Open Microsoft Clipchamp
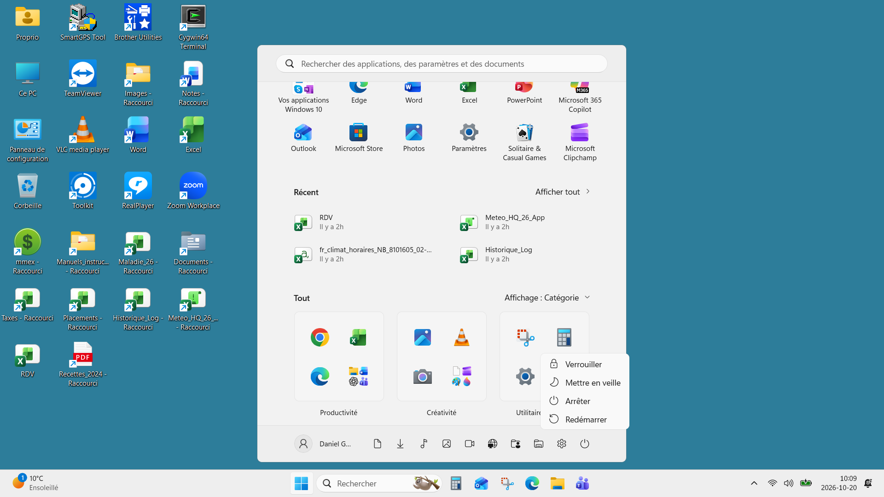The image size is (884, 497). tap(580, 142)
